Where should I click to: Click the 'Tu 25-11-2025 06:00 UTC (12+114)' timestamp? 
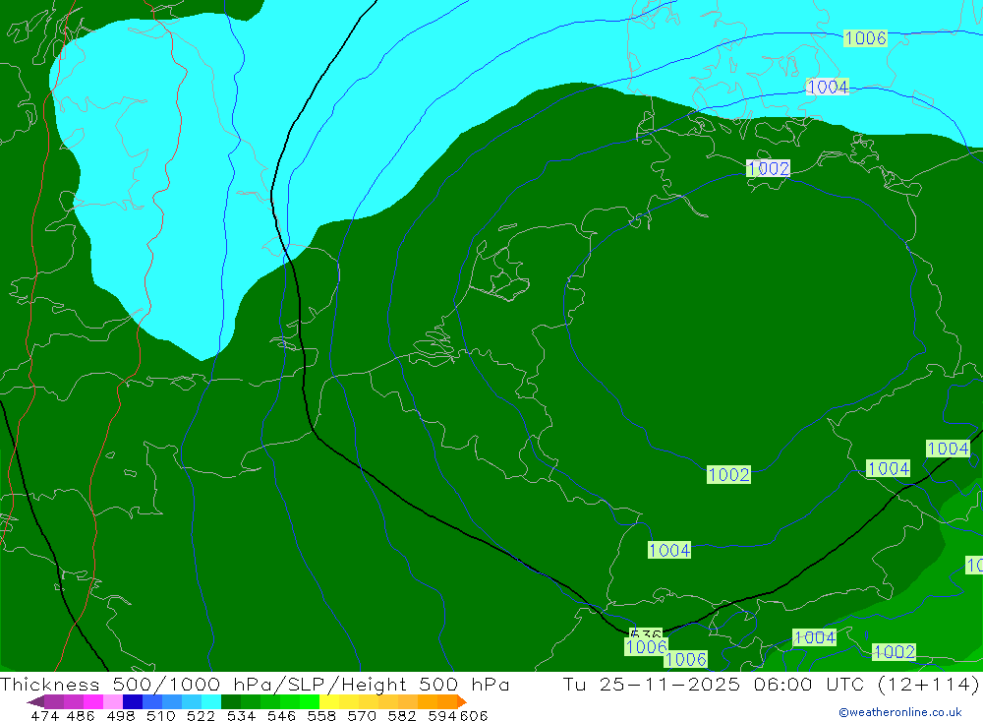pos(771,684)
